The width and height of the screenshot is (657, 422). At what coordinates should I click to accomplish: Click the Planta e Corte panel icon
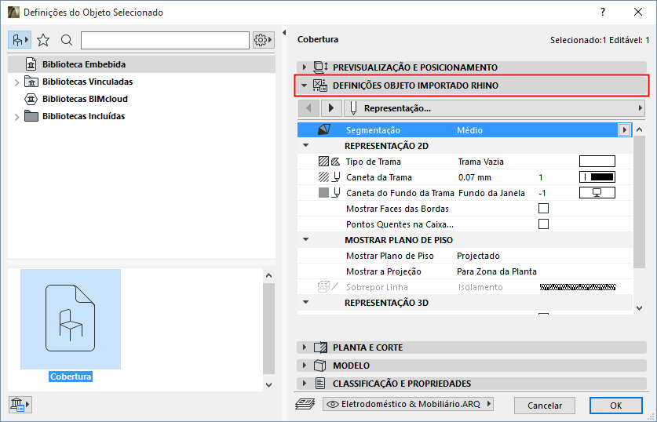tap(320, 347)
